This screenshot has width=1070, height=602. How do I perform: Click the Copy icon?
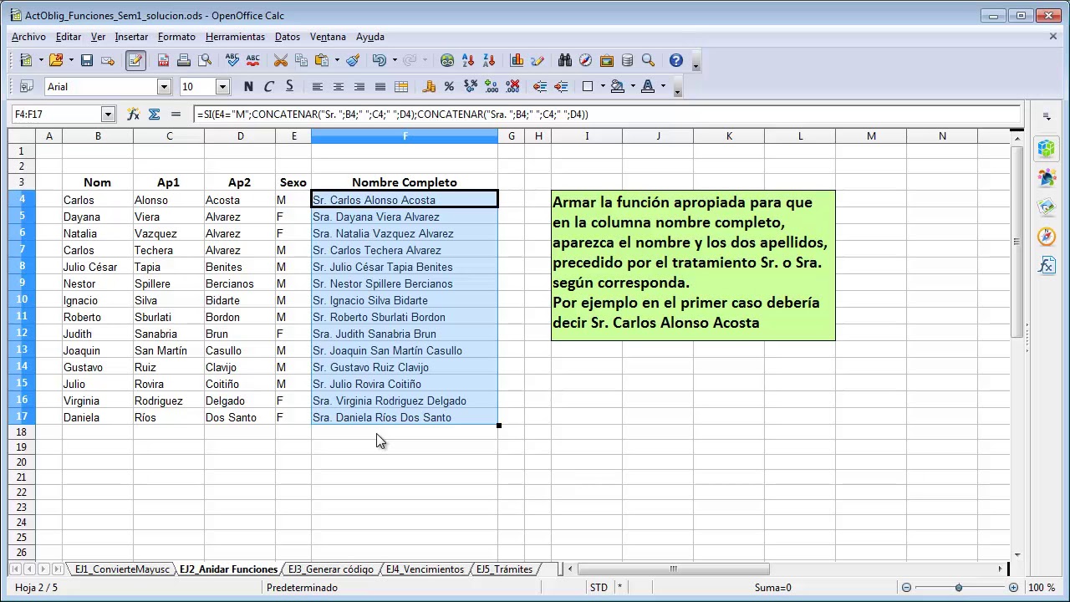coord(301,60)
